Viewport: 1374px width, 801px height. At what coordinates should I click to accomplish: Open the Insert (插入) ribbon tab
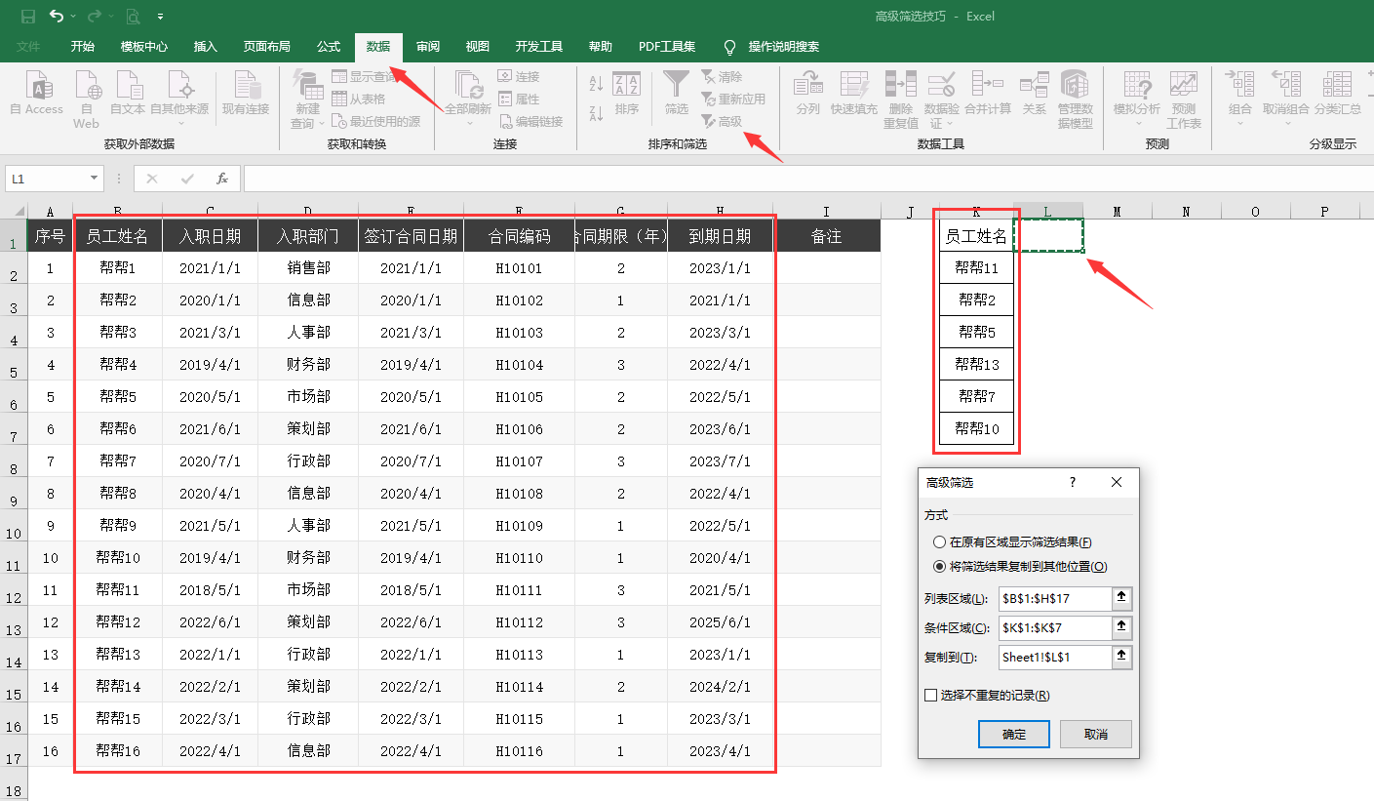[x=206, y=47]
